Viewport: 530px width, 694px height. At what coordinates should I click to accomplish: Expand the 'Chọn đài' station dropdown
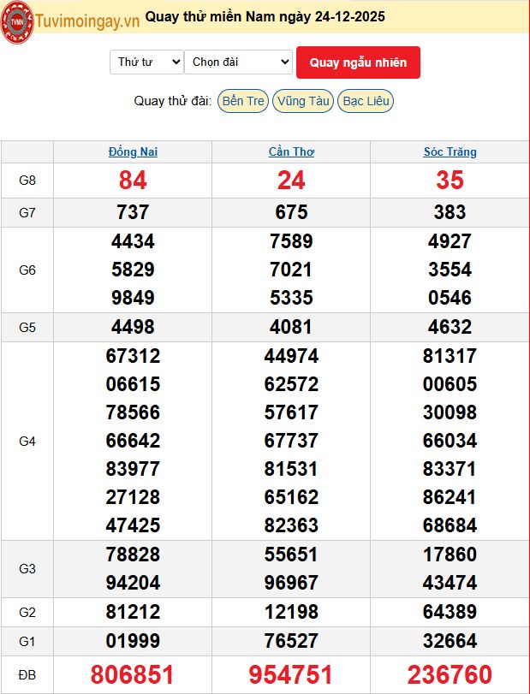(x=238, y=62)
